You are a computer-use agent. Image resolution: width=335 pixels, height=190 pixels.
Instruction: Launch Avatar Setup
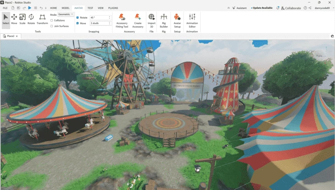pyautogui.click(x=177, y=21)
